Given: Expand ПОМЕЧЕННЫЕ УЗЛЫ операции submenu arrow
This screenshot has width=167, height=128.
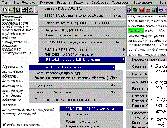Looking at the screenshot, I should pyautogui.click(x=124, y=54).
